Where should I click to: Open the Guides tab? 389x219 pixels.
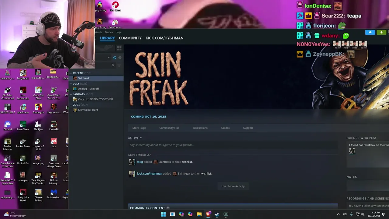(225, 128)
